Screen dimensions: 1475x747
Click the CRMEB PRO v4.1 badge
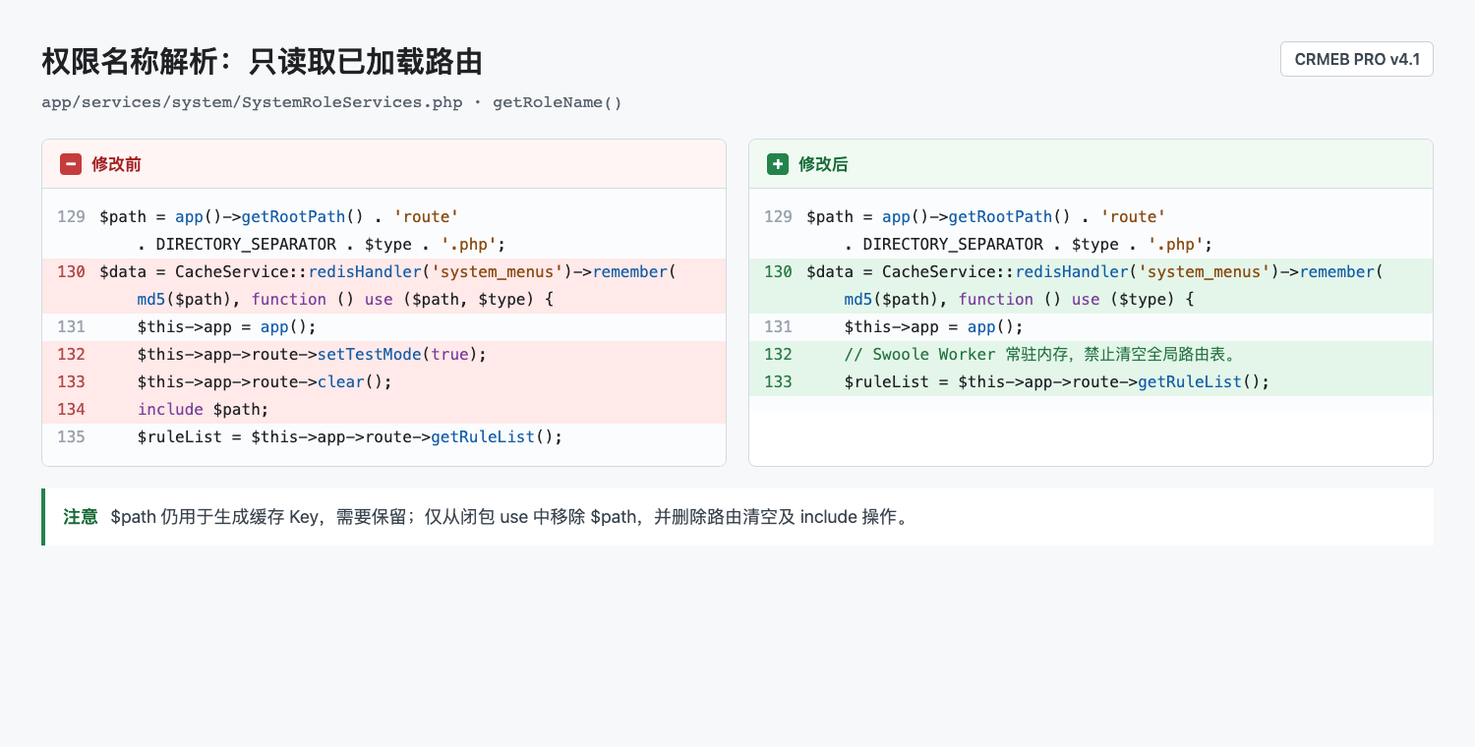[x=1357, y=59]
